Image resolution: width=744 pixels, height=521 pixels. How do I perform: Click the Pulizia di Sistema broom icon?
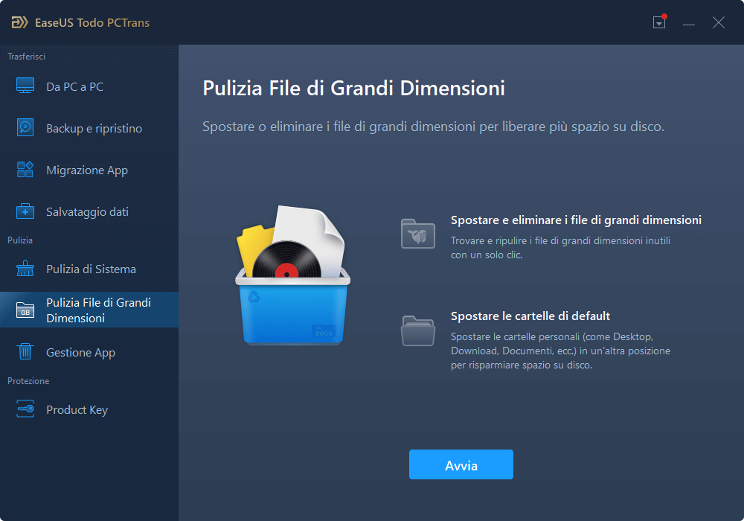[x=25, y=269]
